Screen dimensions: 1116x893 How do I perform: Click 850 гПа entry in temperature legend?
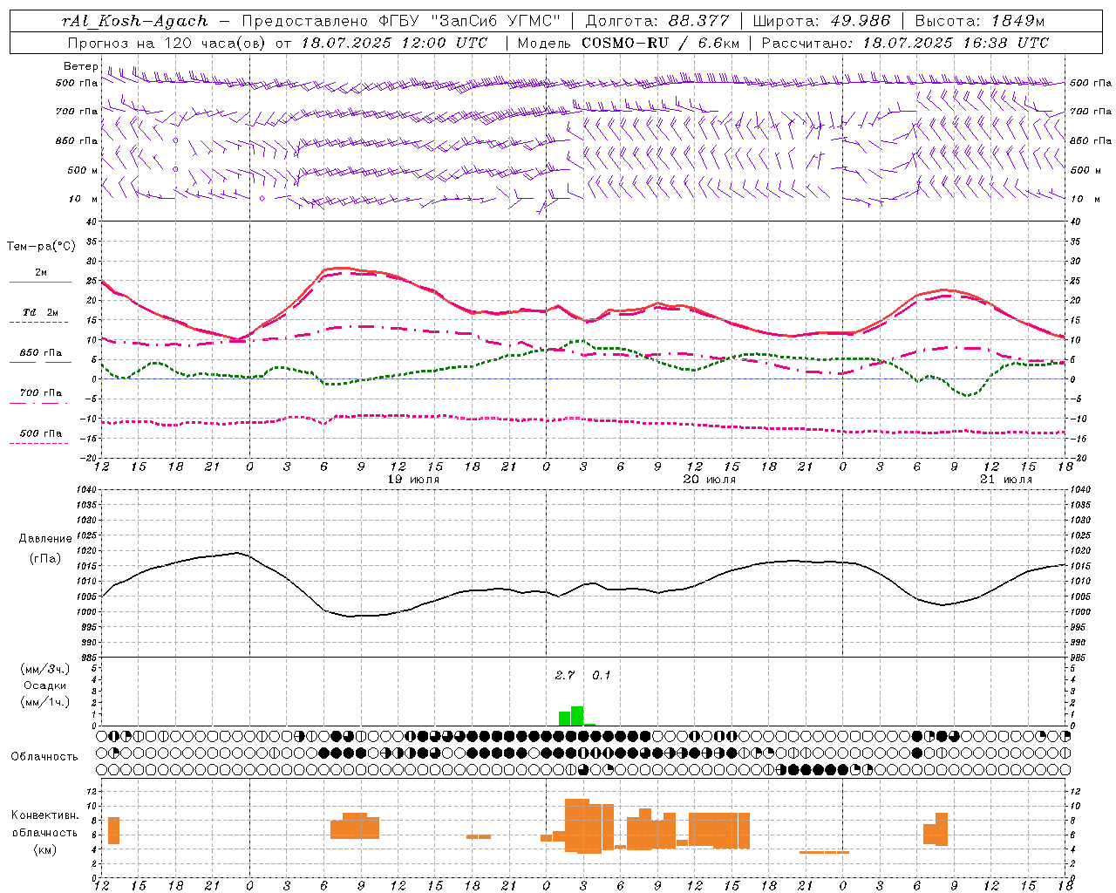point(41,353)
